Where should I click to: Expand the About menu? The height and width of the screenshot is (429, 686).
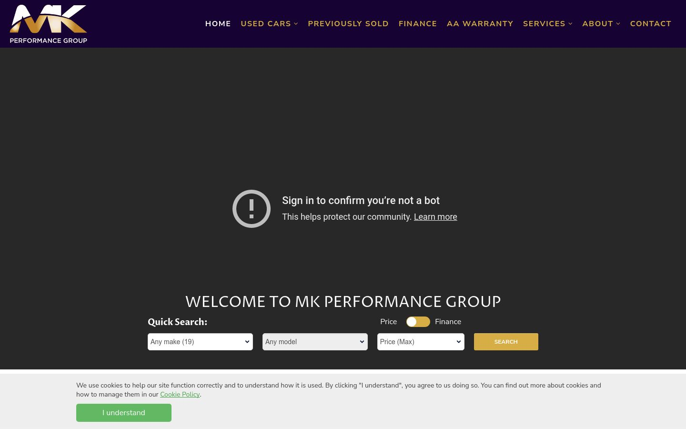click(601, 24)
